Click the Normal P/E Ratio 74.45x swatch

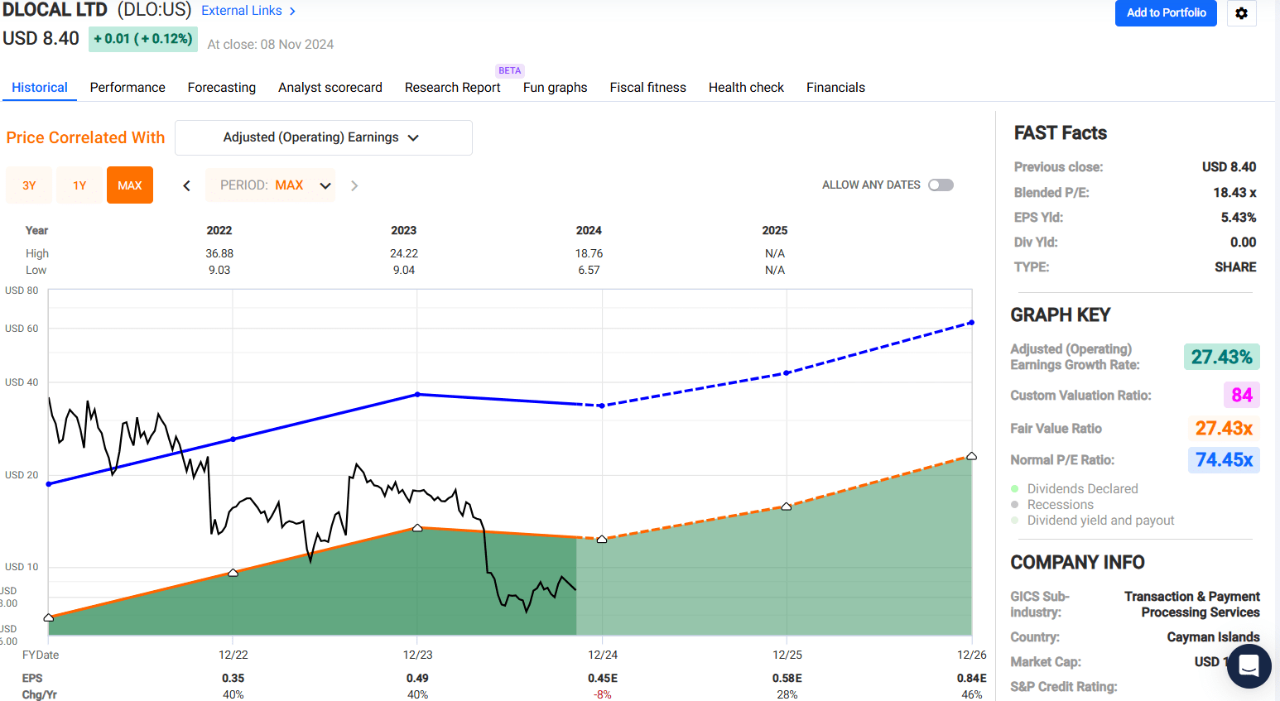1224,459
